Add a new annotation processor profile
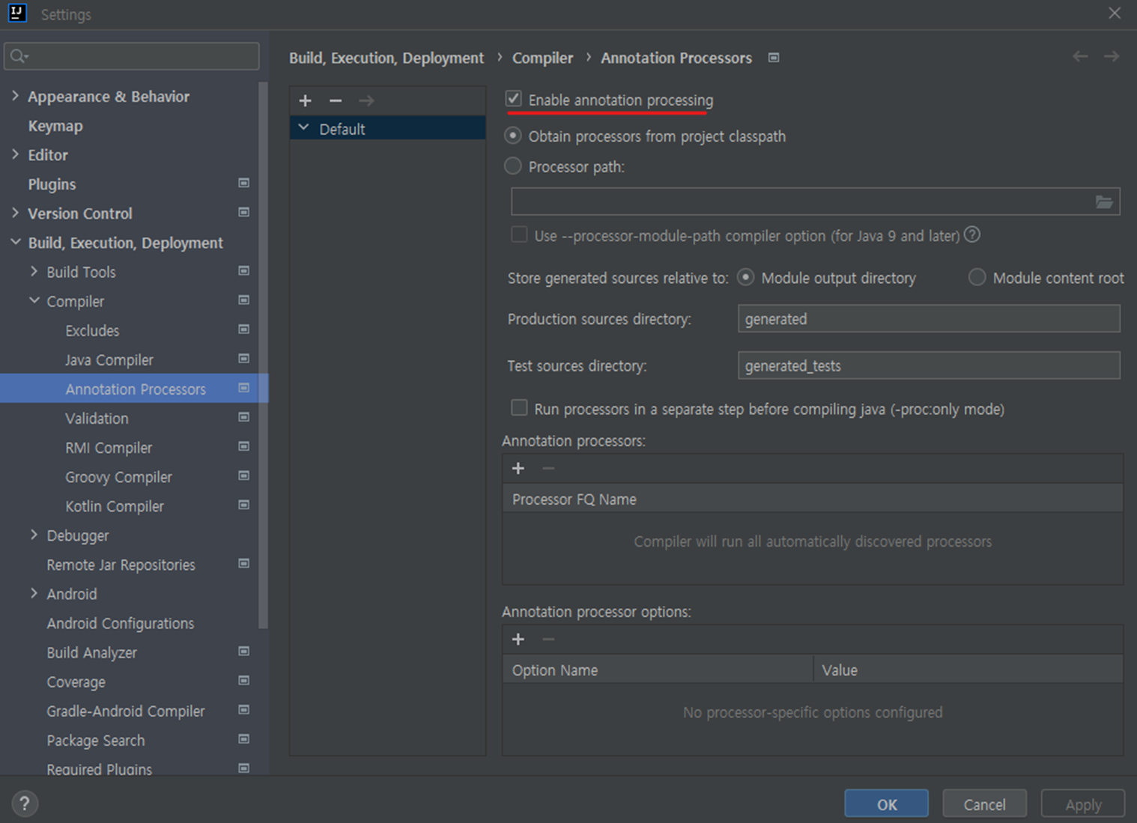1137x823 pixels. click(306, 100)
